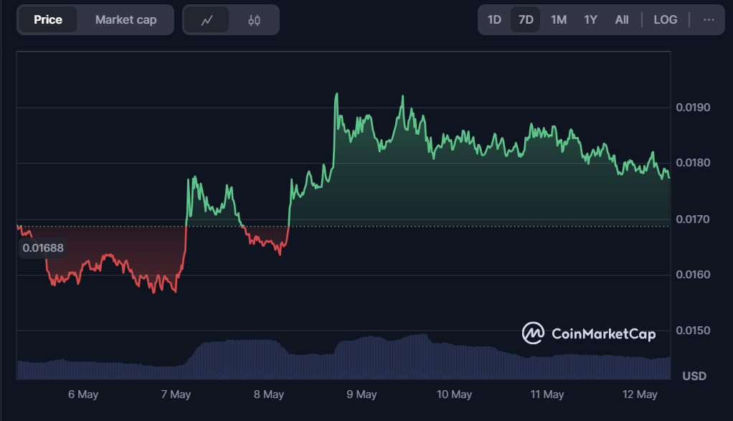733x421 pixels.
Task: Choose the 1M time range
Action: pyautogui.click(x=558, y=20)
